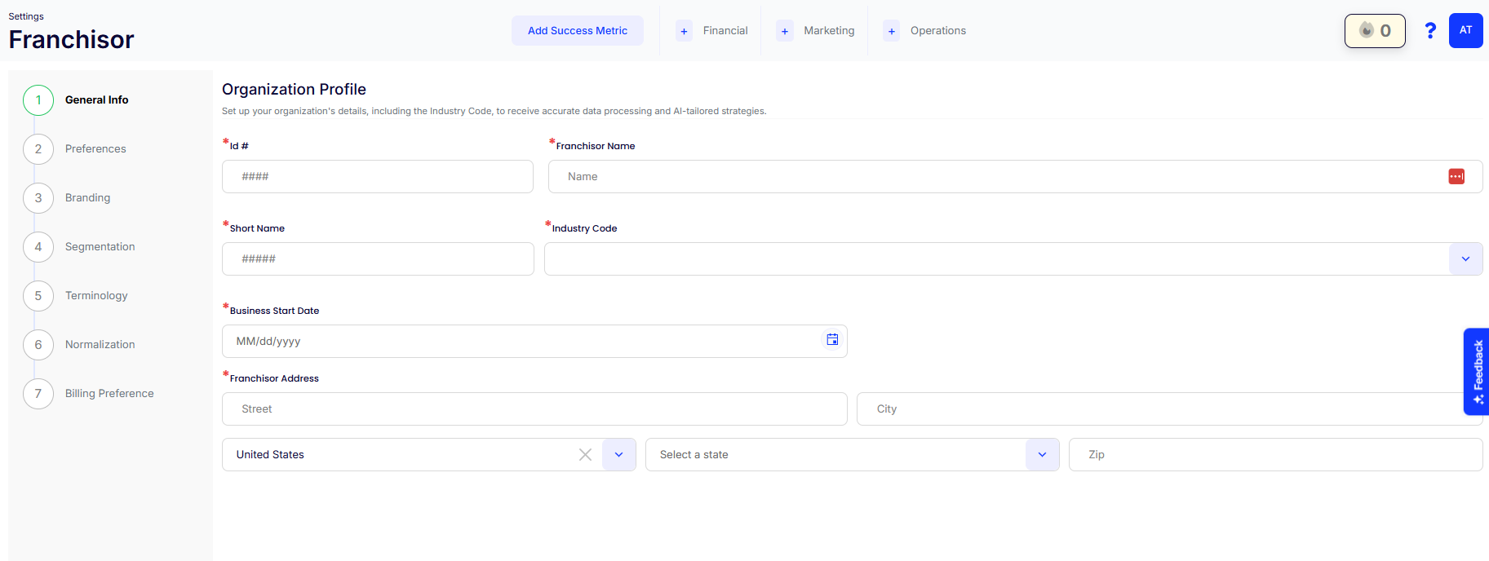Click the help question mark icon
The image size is (1489, 561).
tap(1429, 31)
